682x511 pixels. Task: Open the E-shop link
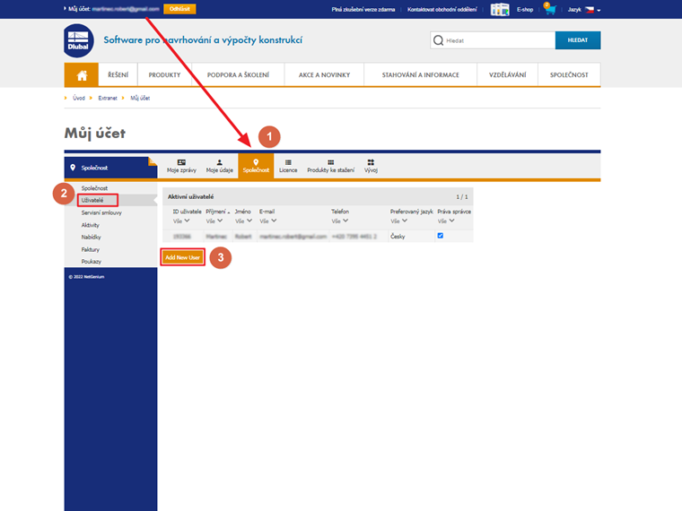(525, 10)
